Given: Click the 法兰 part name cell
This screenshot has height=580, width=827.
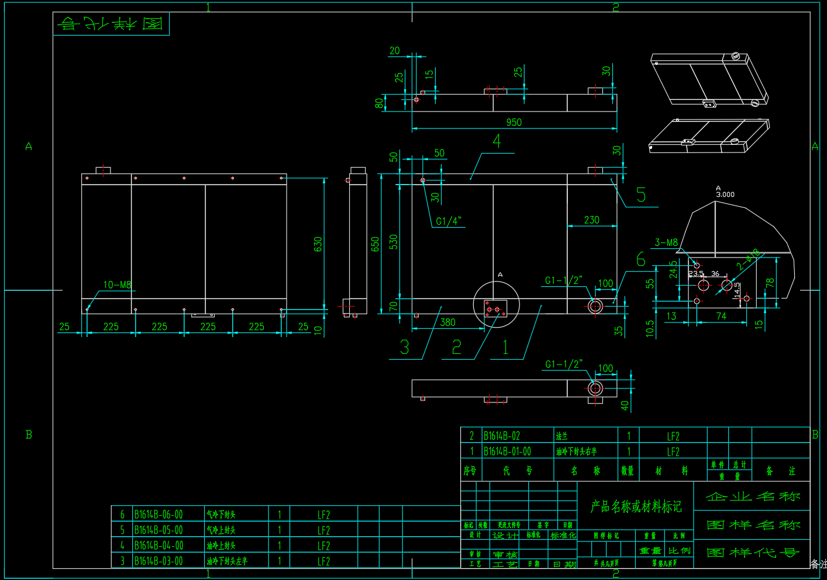Looking at the screenshot, I should 562,436.
